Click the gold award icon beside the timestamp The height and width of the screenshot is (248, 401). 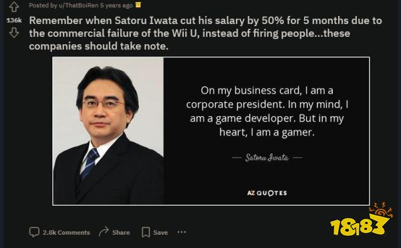tap(138, 5)
